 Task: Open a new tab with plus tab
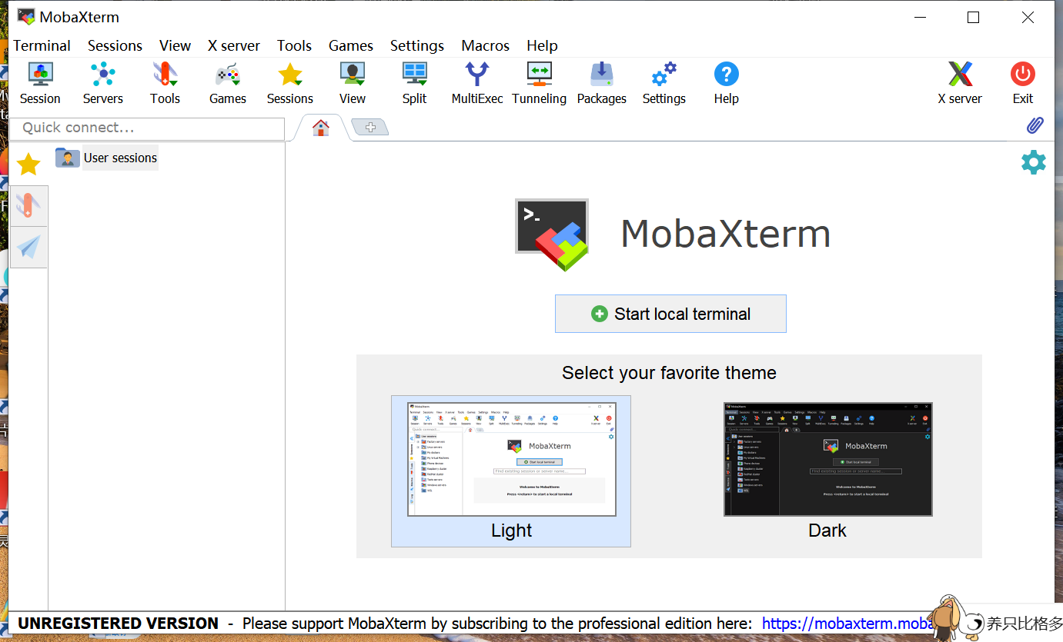click(370, 128)
